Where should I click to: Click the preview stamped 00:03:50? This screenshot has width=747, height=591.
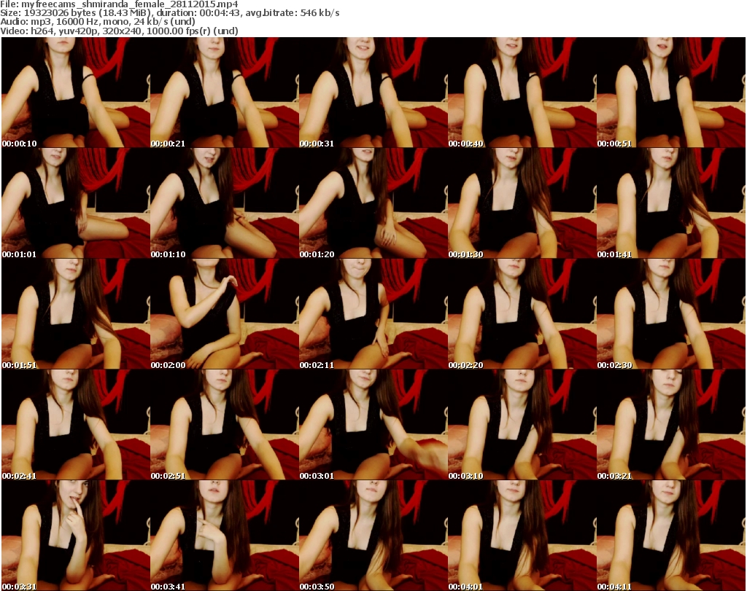point(373,536)
